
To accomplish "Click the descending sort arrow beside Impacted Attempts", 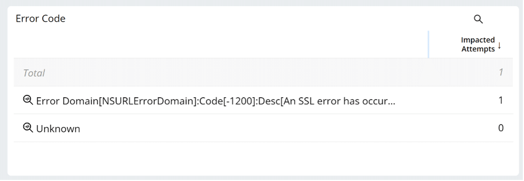I will (x=499, y=45).
